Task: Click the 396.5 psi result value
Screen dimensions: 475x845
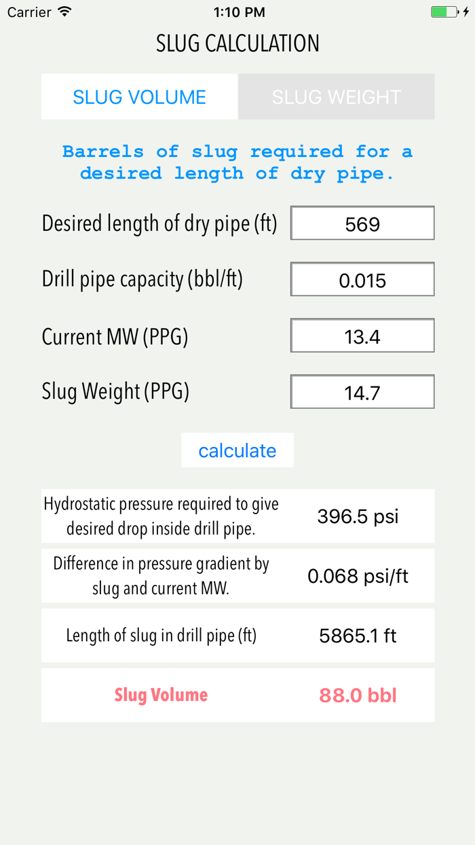Action: pyautogui.click(x=357, y=516)
